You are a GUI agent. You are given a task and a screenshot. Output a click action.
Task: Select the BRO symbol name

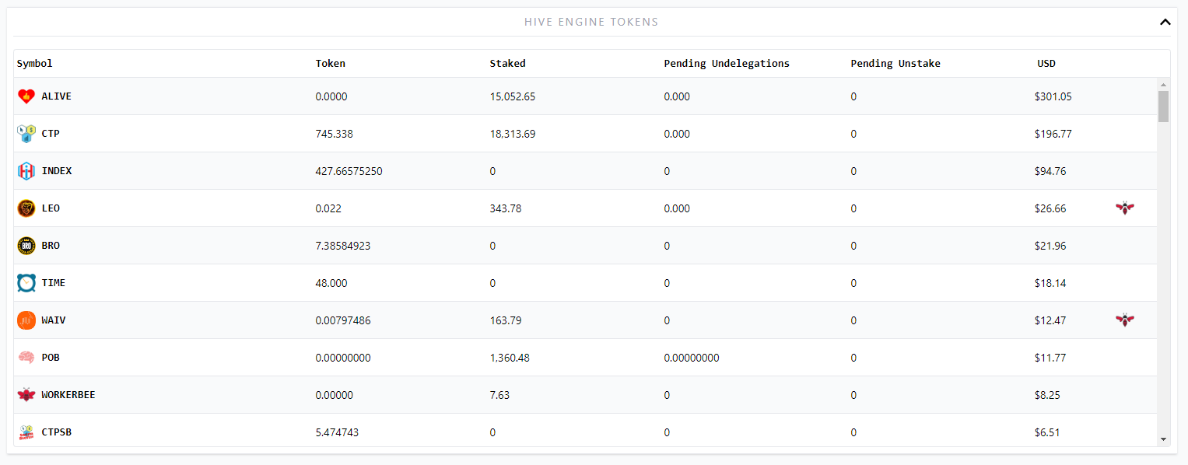point(51,246)
